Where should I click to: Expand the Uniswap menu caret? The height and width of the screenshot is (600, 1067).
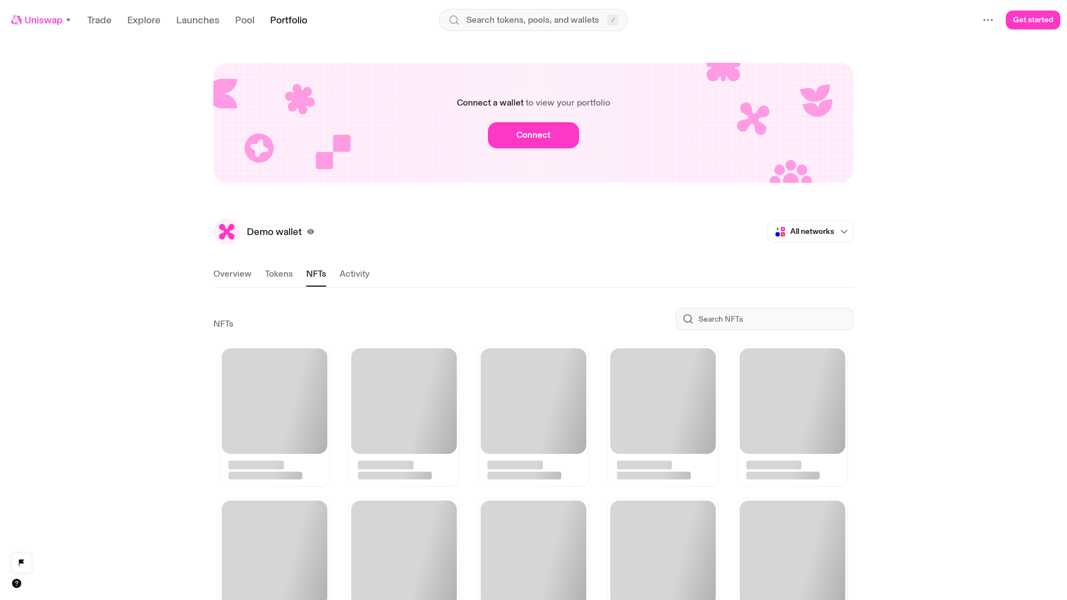pyautogui.click(x=68, y=20)
